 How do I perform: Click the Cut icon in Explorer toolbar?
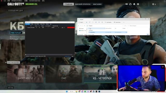(87, 22)
